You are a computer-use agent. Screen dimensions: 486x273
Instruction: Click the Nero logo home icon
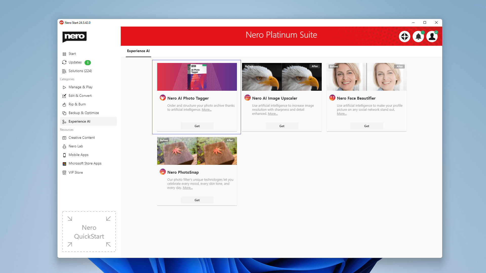[x=74, y=36]
